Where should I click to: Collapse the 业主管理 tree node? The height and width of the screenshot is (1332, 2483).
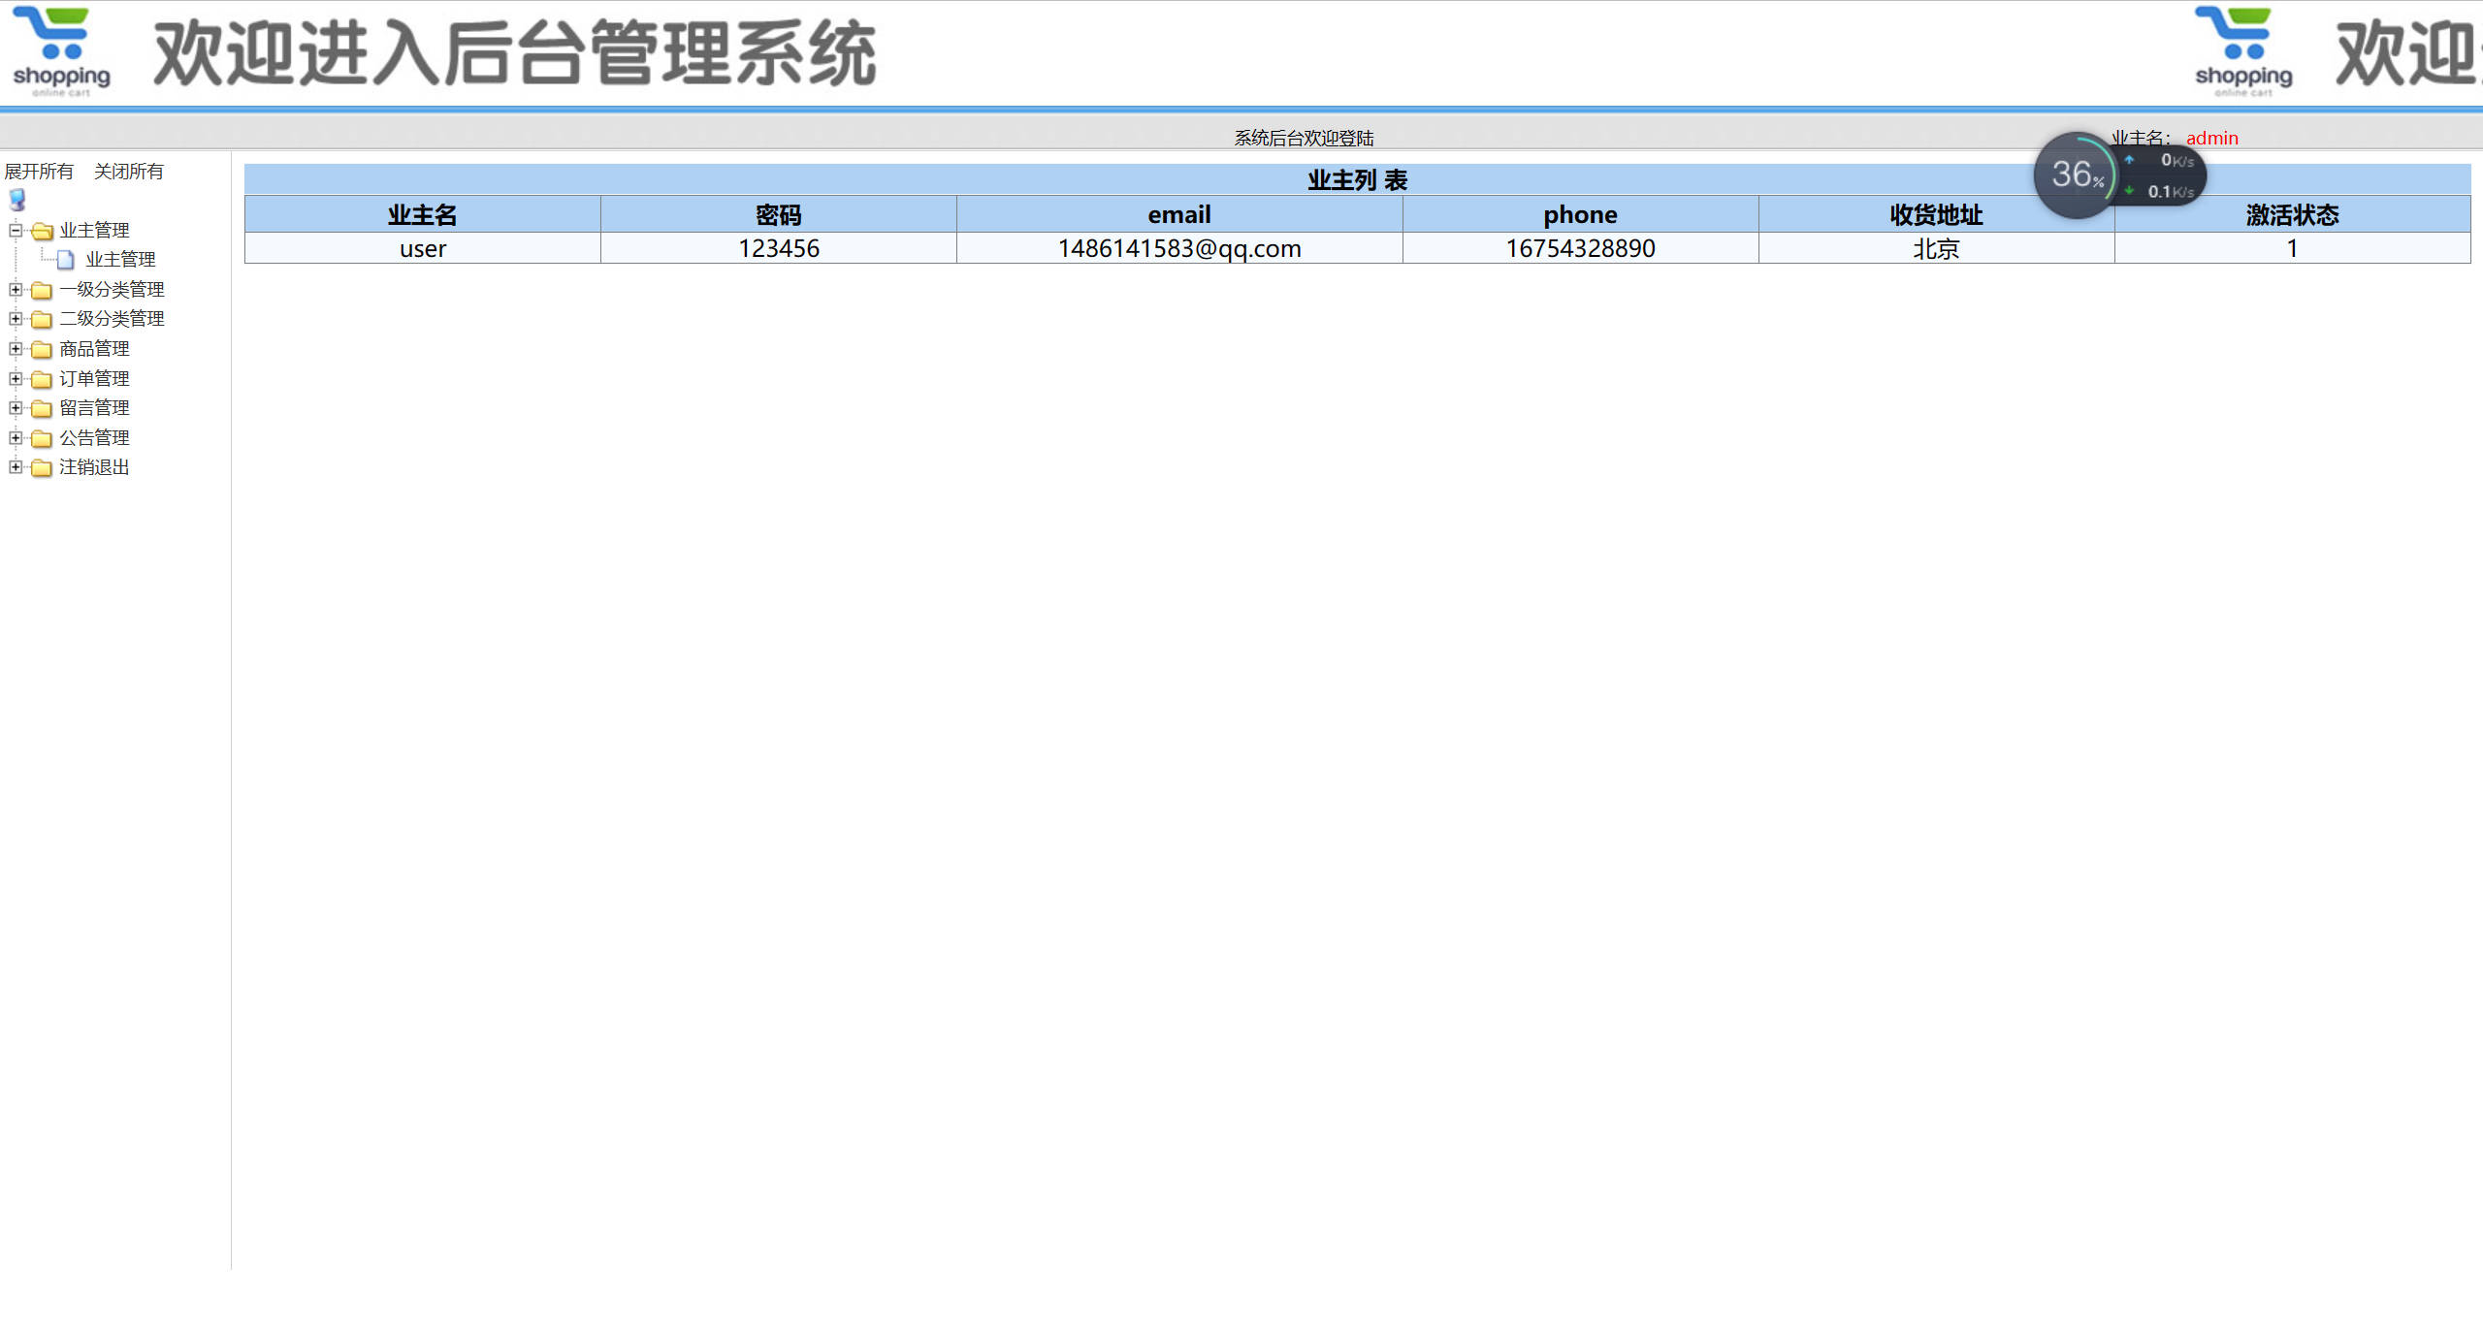point(16,230)
